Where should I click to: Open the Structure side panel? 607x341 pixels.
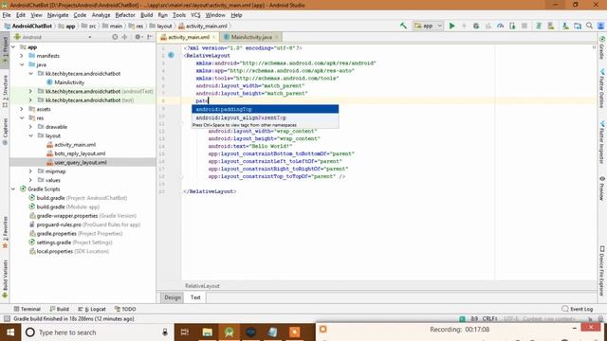click(5, 91)
